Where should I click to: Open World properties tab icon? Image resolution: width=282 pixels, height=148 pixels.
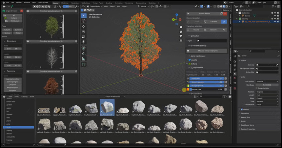click(235, 78)
